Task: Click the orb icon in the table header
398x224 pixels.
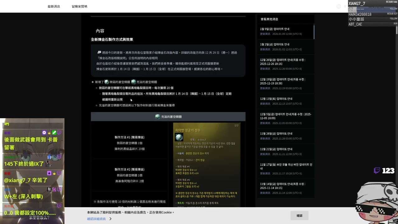Action: click(158, 117)
